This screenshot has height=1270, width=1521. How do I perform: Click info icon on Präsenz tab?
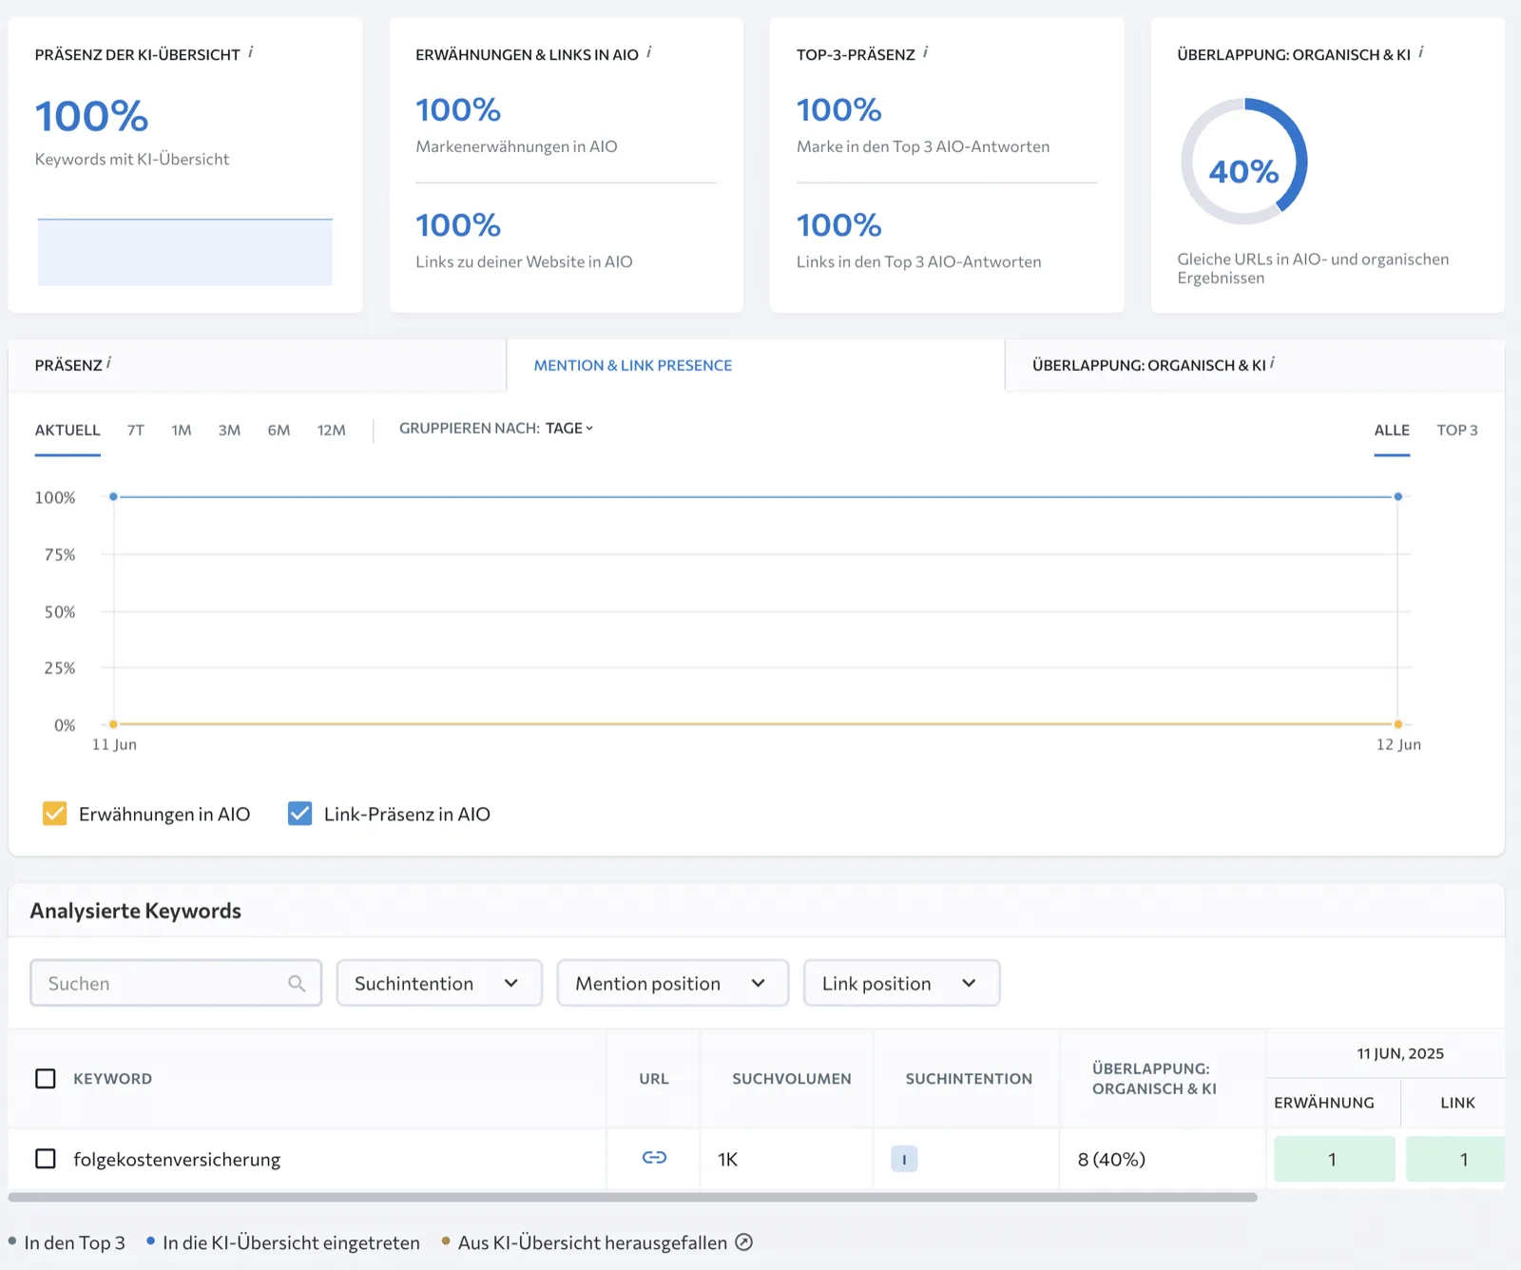tap(109, 362)
